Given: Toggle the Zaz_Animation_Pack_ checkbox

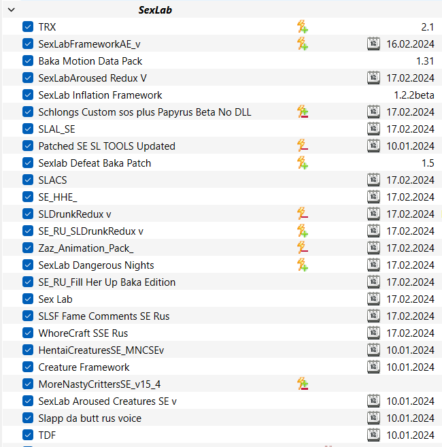Looking at the screenshot, I should pyautogui.click(x=28, y=248).
